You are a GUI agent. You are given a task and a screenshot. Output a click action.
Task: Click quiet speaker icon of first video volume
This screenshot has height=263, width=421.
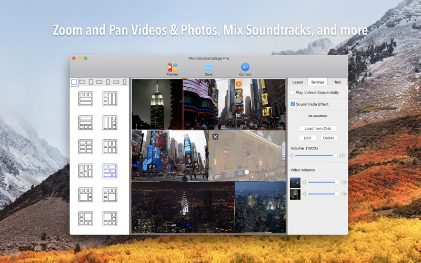tap(304, 182)
